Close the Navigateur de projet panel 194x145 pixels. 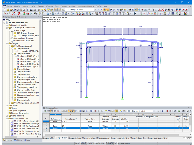(x=40, y=17)
